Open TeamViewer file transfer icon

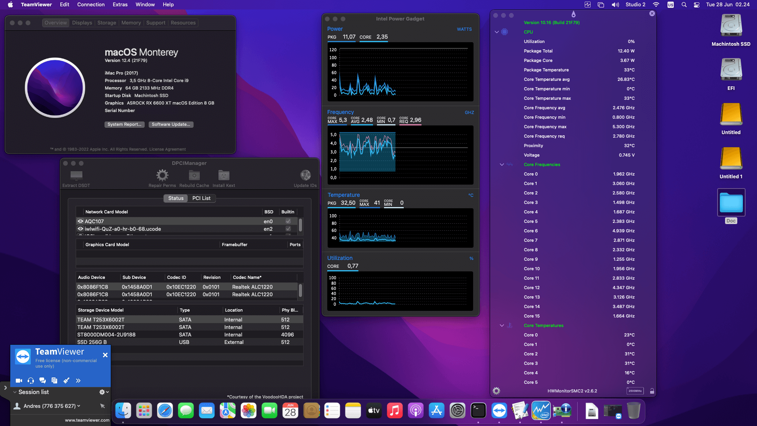54,381
